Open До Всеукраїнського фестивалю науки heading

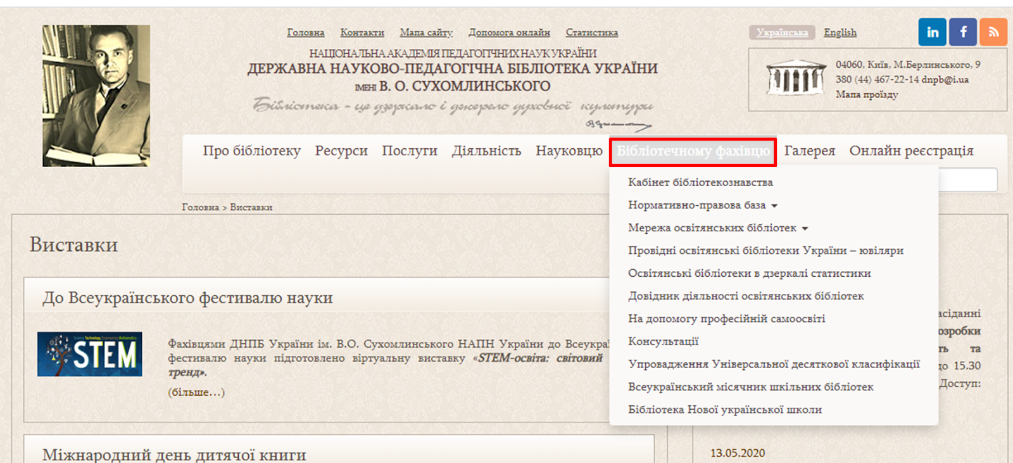pyautogui.click(x=187, y=298)
